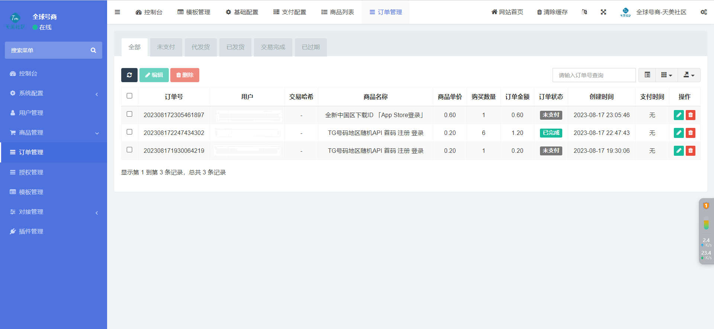Edit order 202308172305461897 with pencil icon

coord(679,115)
